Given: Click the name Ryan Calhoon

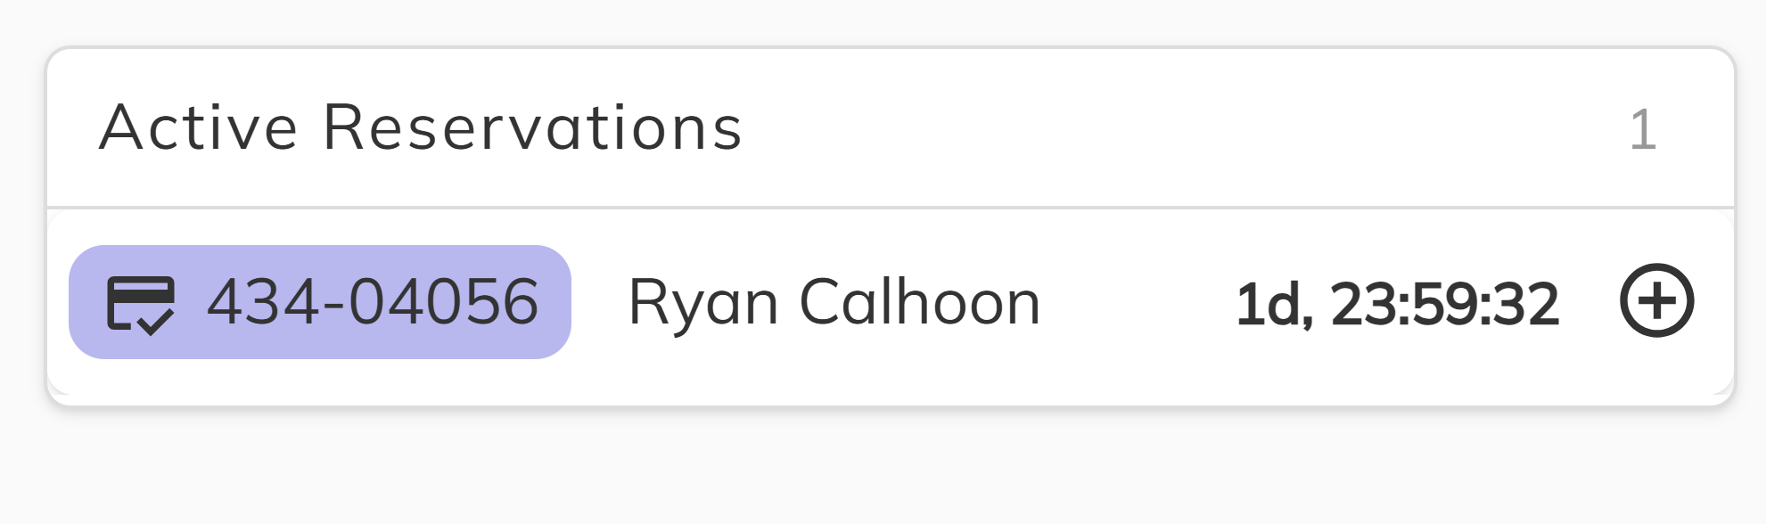Looking at the screenshot, I should (834, 303).
